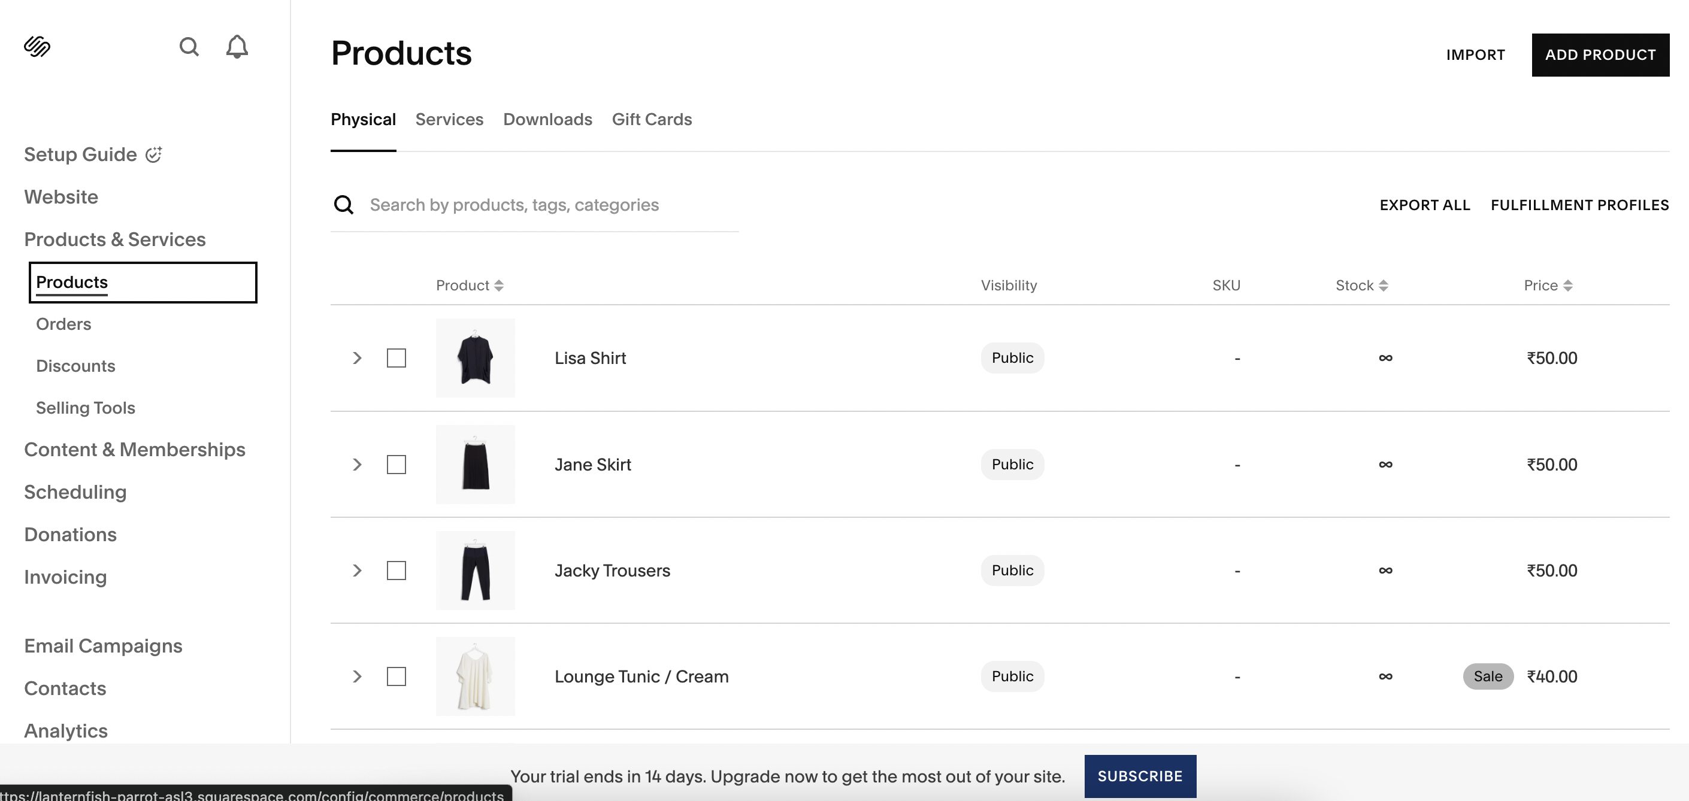Click the ADD PRODUCT button
This screenshot has width=1689, height=801.
[x=1600, y=55]
